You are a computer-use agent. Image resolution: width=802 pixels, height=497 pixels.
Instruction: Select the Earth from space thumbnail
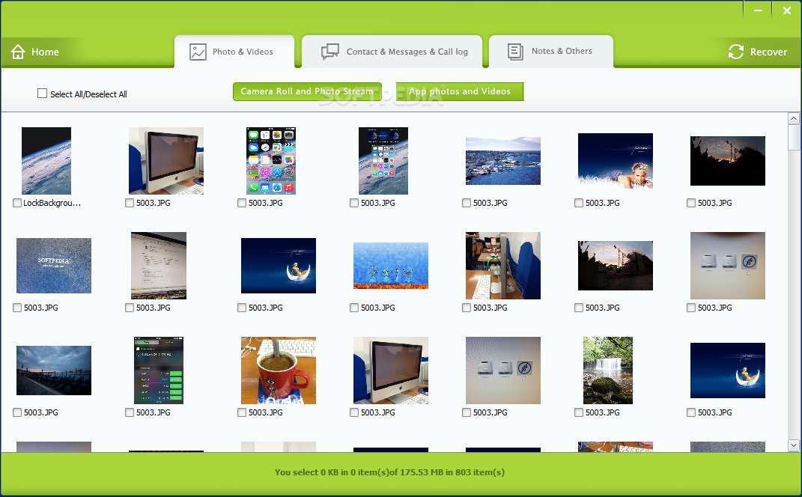click(46, 161)
